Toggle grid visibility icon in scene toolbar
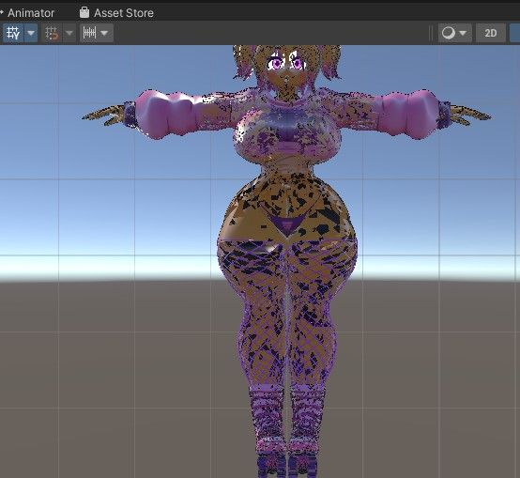Screen dimensions: 520x478 tap(13, 33)
